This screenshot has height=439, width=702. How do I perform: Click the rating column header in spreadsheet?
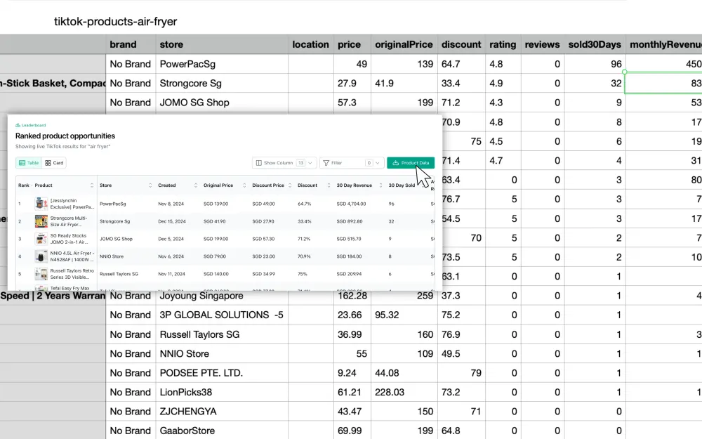click(x=503, y=44)
